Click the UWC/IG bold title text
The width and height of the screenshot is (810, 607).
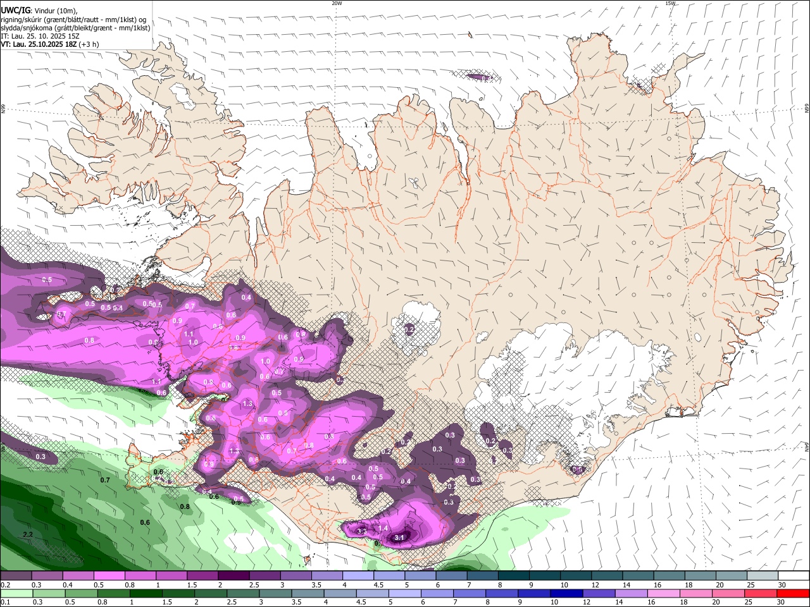tap(15, 10)
